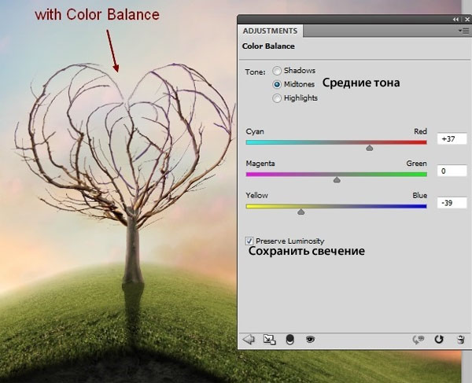
Task: Focus the Magenta-Green value field 0
Action: (x=452, y=171)
